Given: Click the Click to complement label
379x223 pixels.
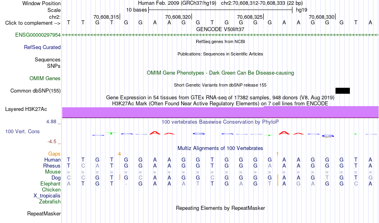Looking at the screenshot, I should click(33, 23).
